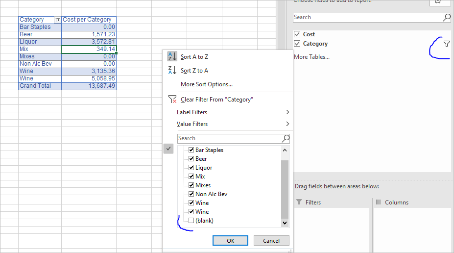This screenshot has height=253, width=454.
Task: Choose Sort A to Z
Action: point(194,57)
